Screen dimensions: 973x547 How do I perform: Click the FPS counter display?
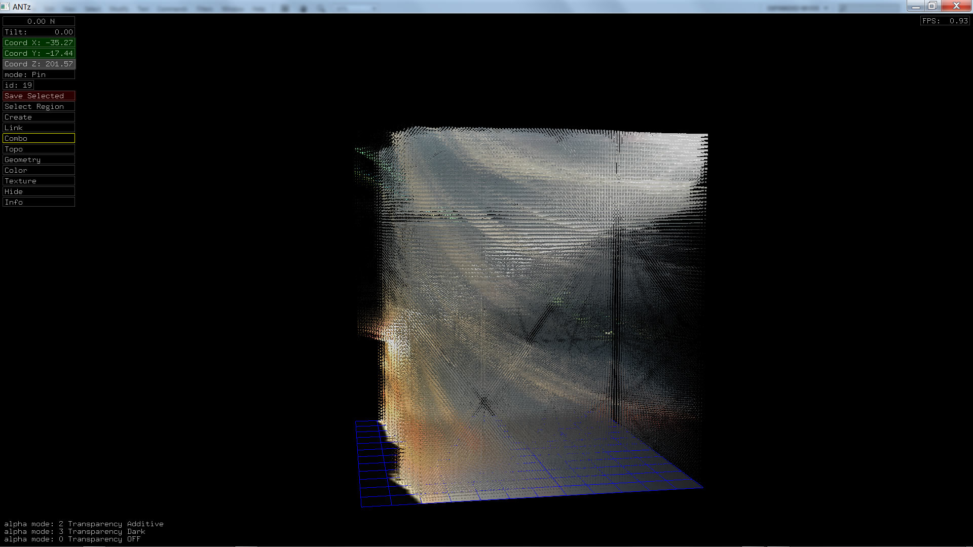tap(945, 21)
